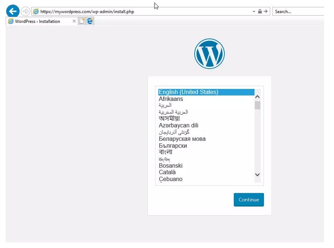Screen dimensions: 334x248
Task: Select Беларуская мова from the list
Action: point(206,139)
